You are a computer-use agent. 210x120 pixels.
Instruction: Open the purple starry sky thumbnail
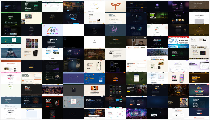click(x=74, y=78)
